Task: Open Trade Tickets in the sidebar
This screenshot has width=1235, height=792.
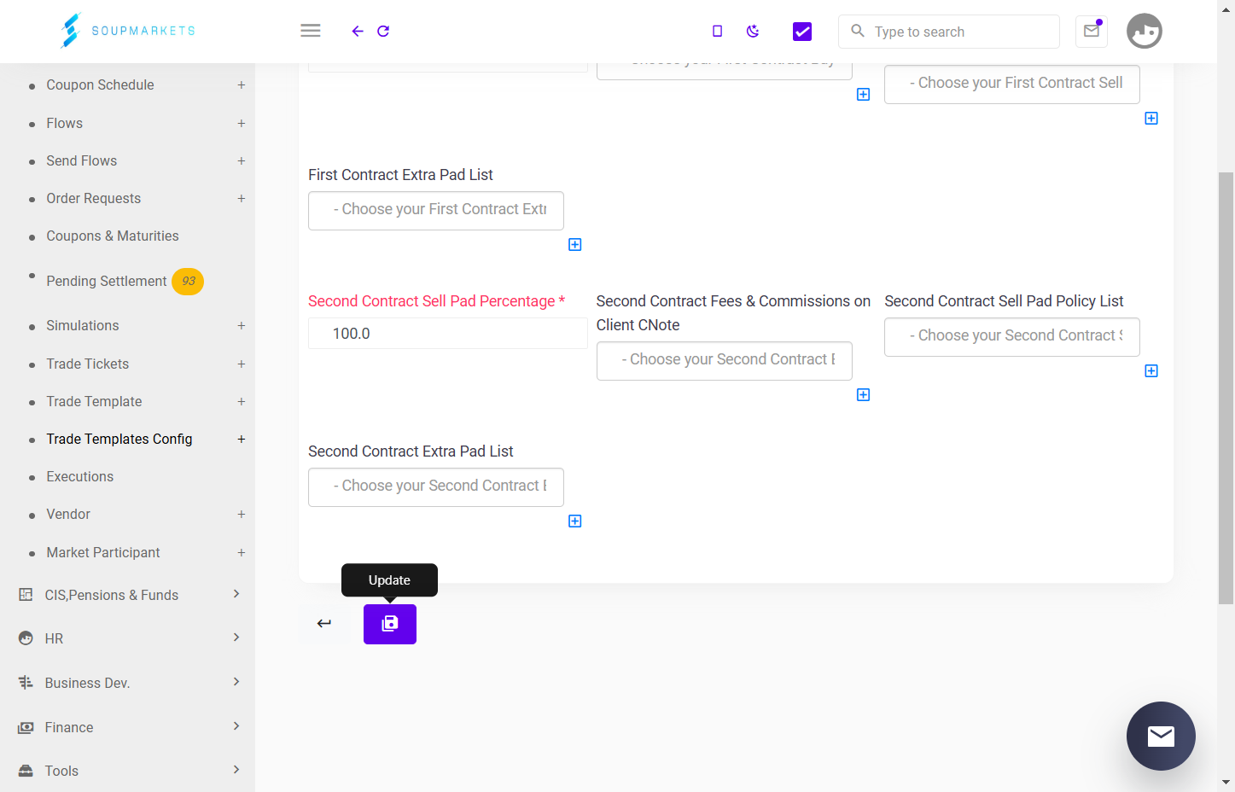Action: tap(88, 364)
